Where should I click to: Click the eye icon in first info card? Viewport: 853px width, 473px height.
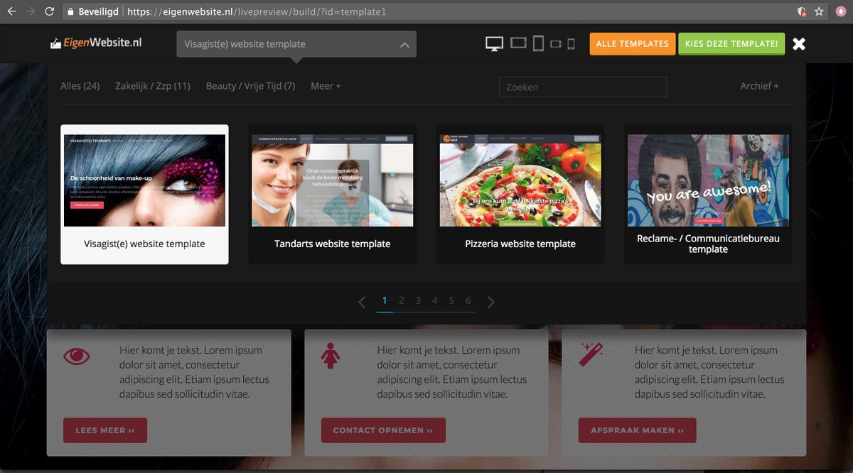pyautogui.click(x=77, y=355)
